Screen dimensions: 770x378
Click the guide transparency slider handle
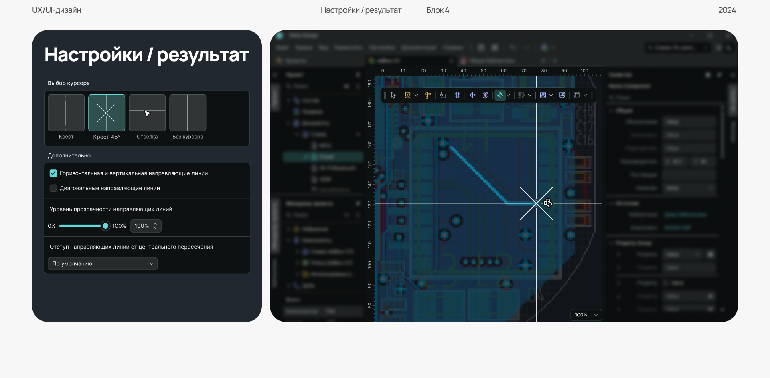(105, 226)
